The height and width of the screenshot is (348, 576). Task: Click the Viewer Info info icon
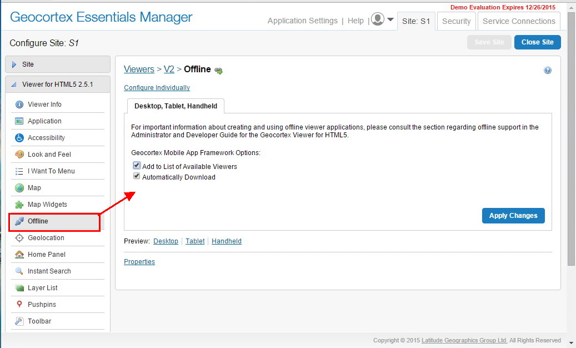tap(19, 105)
